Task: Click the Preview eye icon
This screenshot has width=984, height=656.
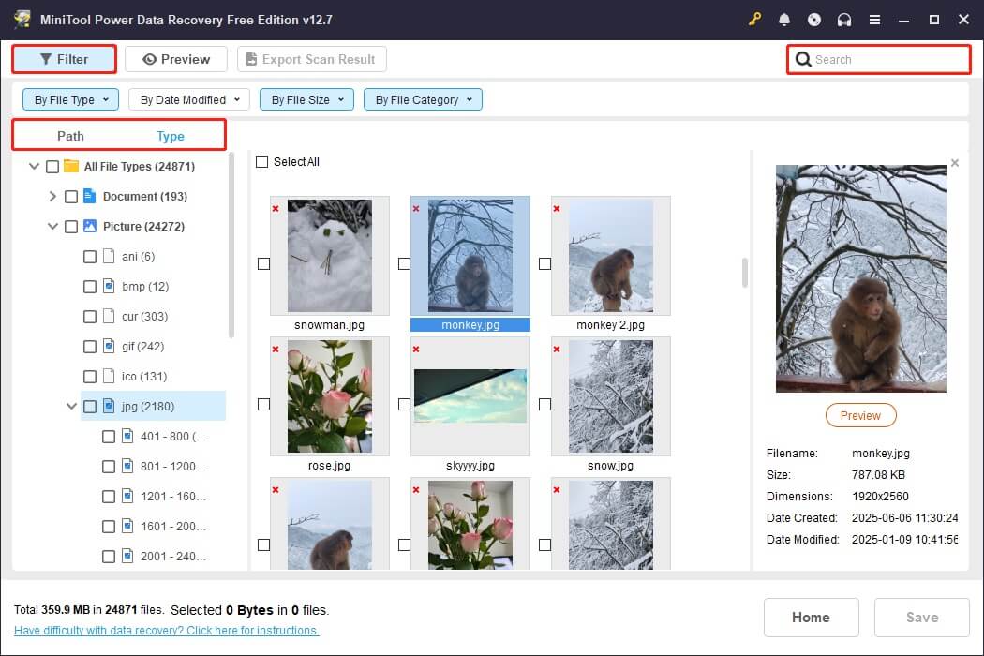Action: tap(148, 58)
